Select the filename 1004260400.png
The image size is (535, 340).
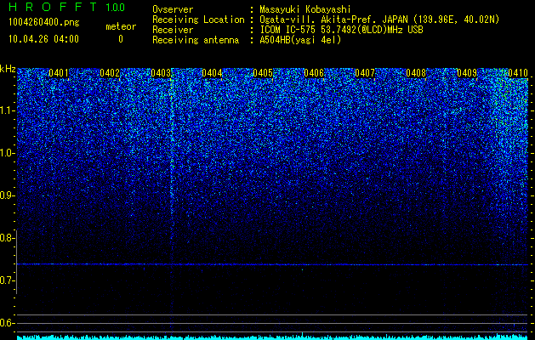44,22
